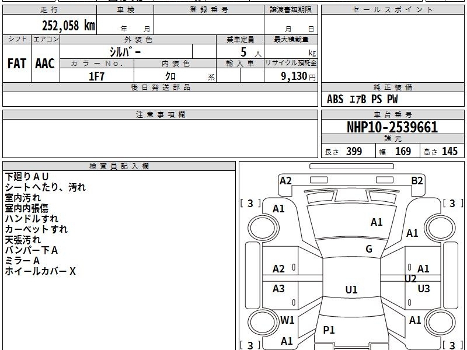This screenshot has height=350, width=467.
Task: Select the note ハンドルすれ
Action: [x=32, y=218]
